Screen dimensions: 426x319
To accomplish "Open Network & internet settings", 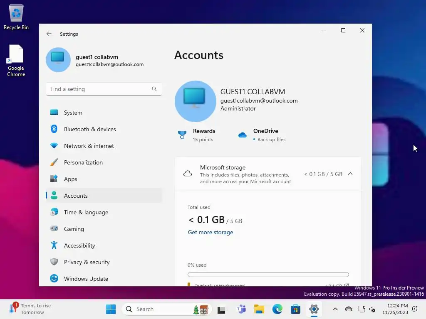I will (x=104, y=146).
